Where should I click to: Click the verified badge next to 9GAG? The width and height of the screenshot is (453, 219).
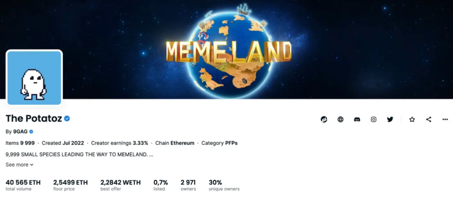click(31, 132)
